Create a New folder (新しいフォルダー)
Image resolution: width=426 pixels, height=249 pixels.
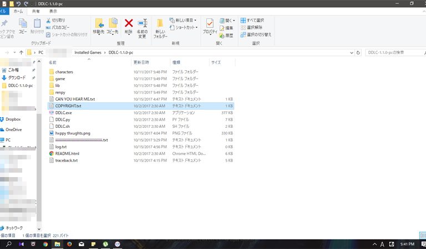click(160, 28)
